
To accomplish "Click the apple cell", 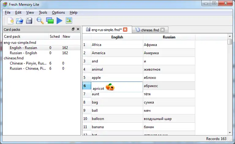I will pyautogui.click(x=117, y=78).
